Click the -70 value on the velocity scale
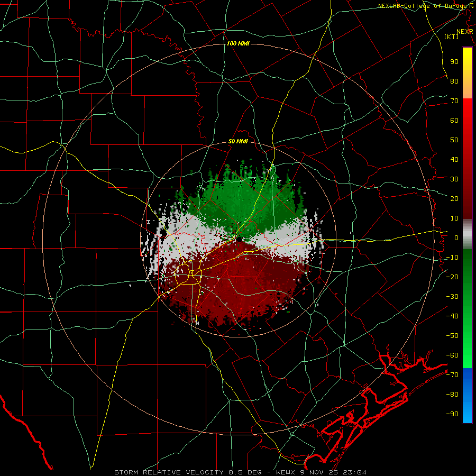The height and width of the screenshot is (476, 476). point(452,374)
